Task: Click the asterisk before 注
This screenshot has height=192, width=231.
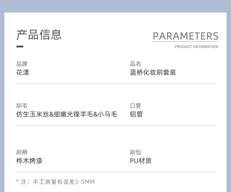Action: pos(17,181)
